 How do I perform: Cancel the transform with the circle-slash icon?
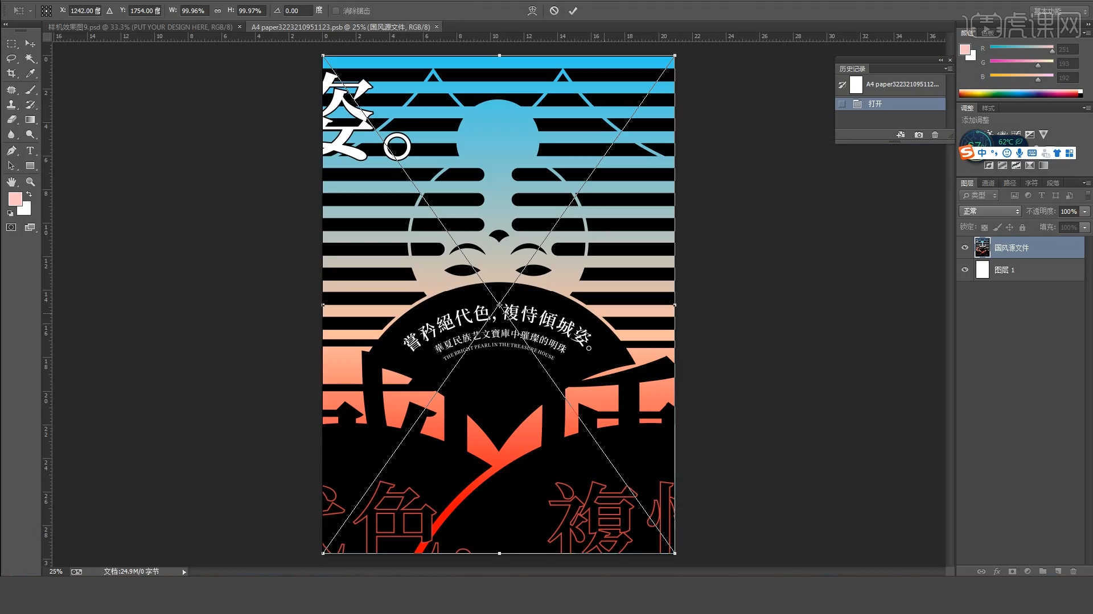coord(554,11)
